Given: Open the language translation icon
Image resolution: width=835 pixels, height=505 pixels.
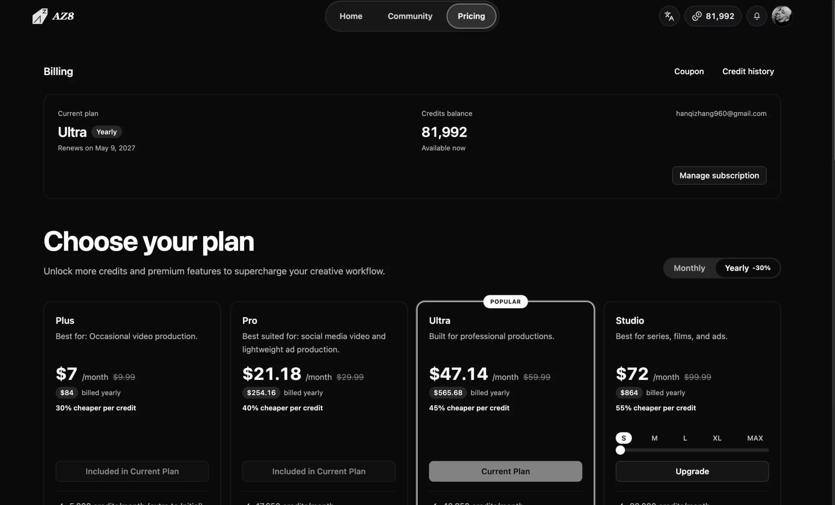Looking at the screenshot, I should (669, 16).
